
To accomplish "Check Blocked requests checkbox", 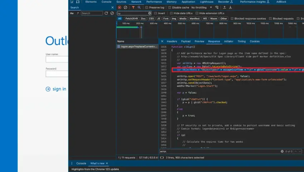I will (270, 19).
